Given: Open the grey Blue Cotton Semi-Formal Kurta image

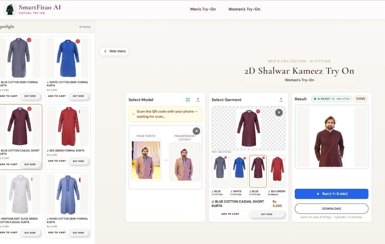Looking at the screenshot, I should (x=19, y=58).
